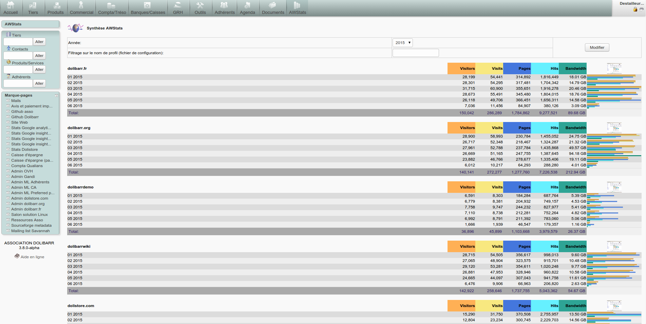Click the Modifier button

597,47
